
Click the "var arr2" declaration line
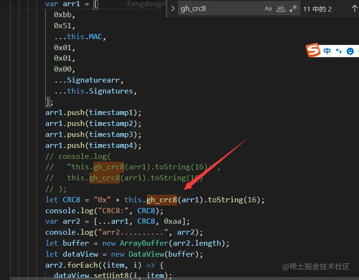point(118,221)
